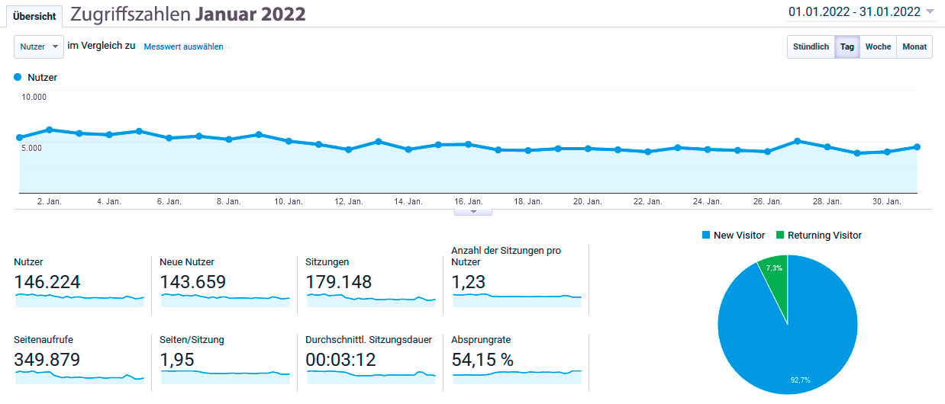
Task: Click the date range 01.01.2022 - 31.01.2022
Action: point(854,11)
